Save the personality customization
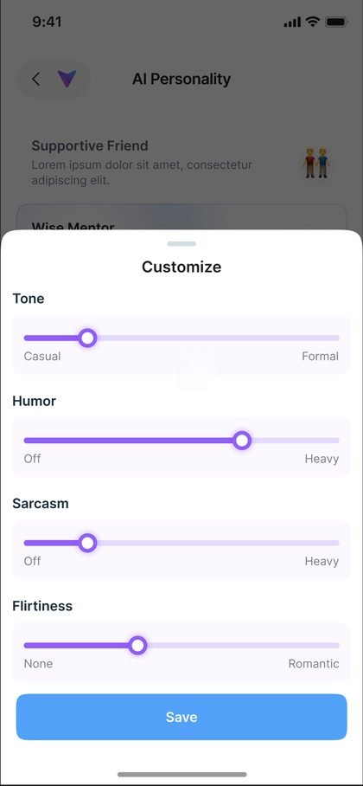363x786 pixels. [x=181, y=717]
